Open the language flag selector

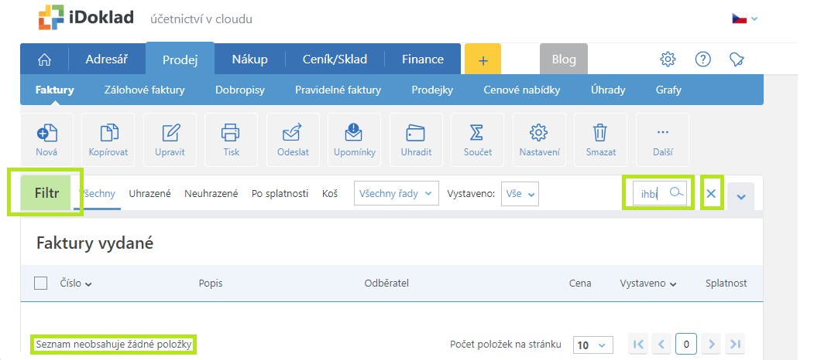coord(745,19)
